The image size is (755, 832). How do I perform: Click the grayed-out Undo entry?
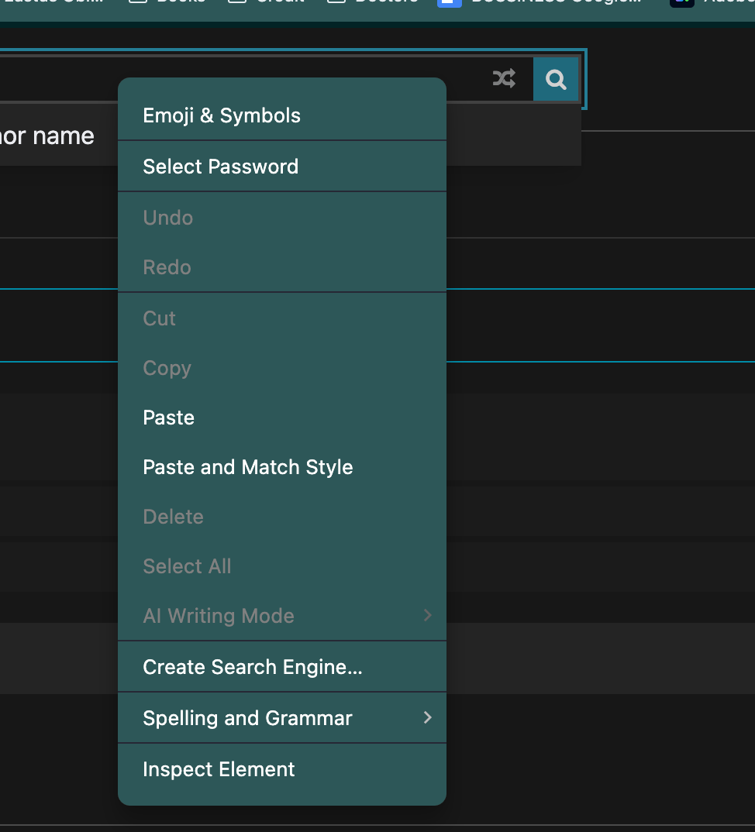pyautogui.click(x=168, y=218)
